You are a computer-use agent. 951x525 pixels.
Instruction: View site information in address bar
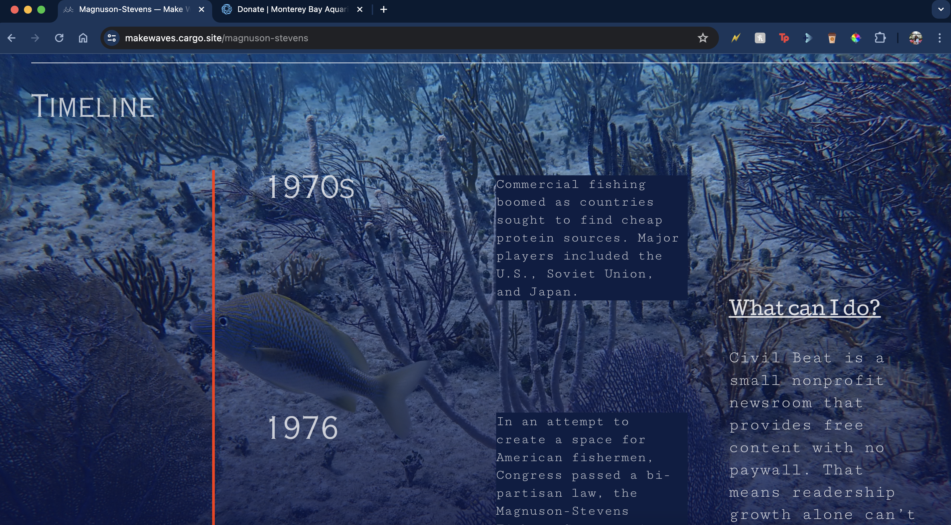coord(111,38)
